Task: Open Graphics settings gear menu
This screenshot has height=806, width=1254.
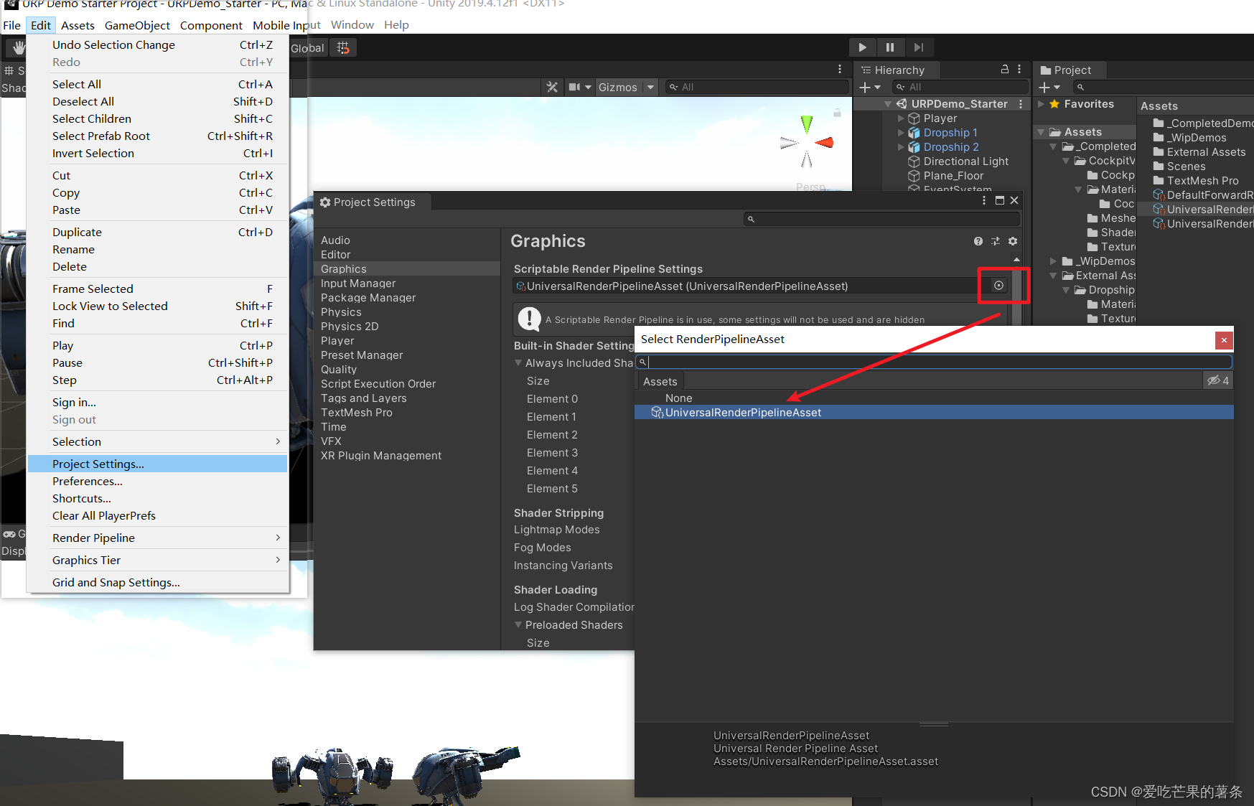Action: 1013,241
